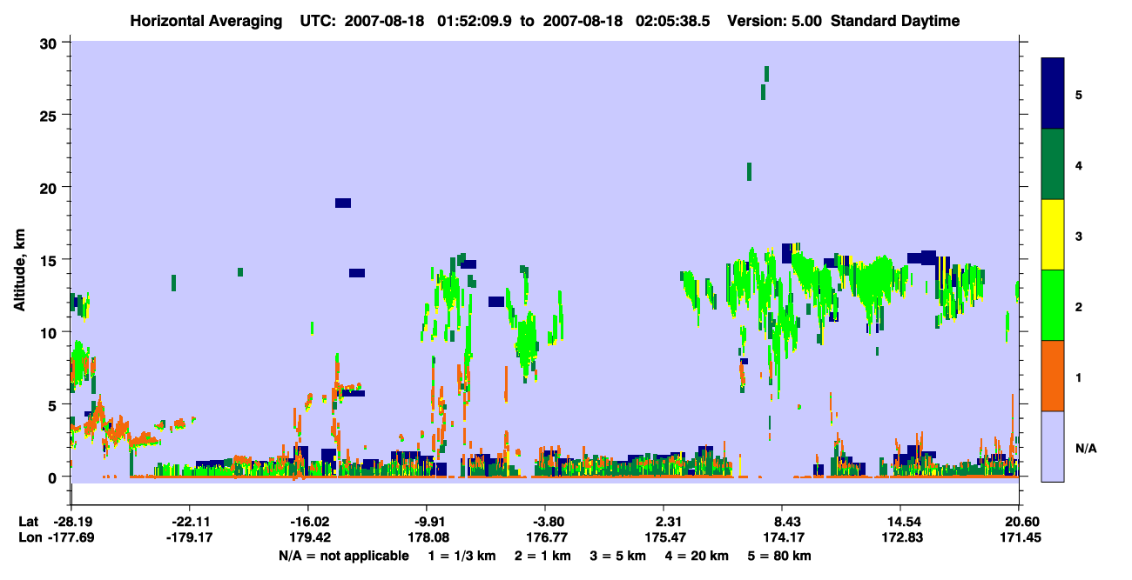Click longitude value '-177.69'
The image size is (1132, 580).
[71, 538]
